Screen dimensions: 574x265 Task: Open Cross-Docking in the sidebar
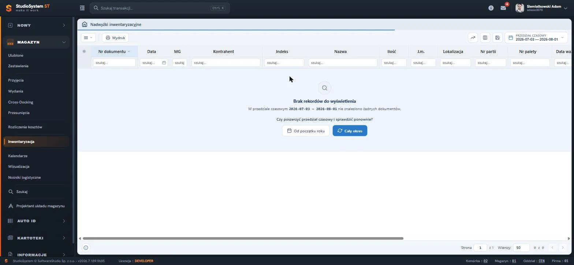coord(20,102)
